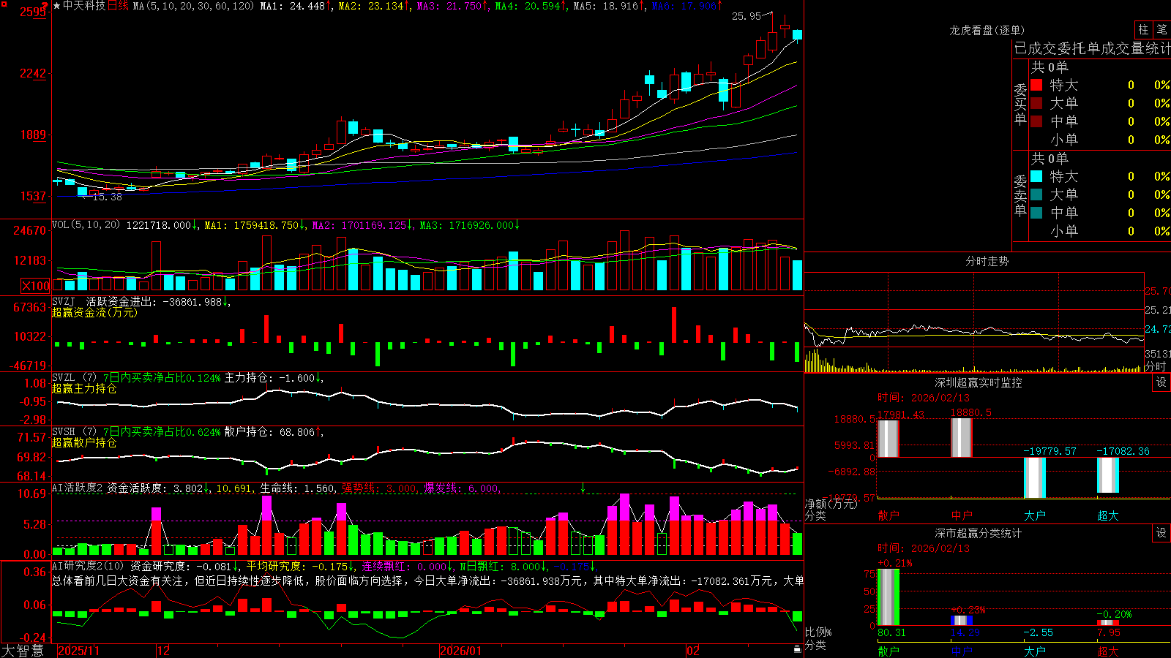
Task: Switch 龙虎看盘 to 柱 bar view
Action: tap(1143, 29)
